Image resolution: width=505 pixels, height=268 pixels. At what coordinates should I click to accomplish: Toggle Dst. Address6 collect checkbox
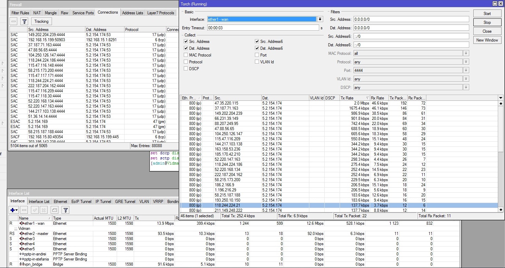click(257, 48)
